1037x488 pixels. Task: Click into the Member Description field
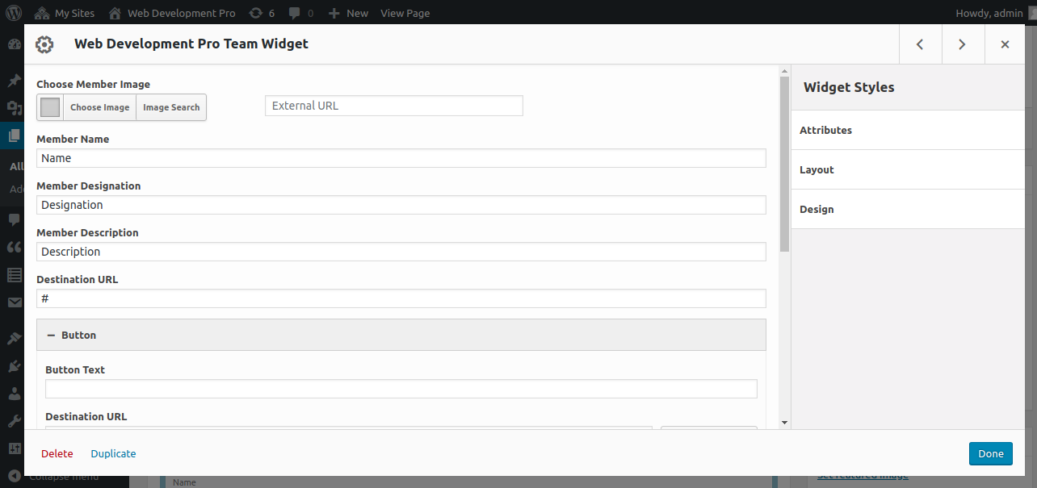click(401, 252)
